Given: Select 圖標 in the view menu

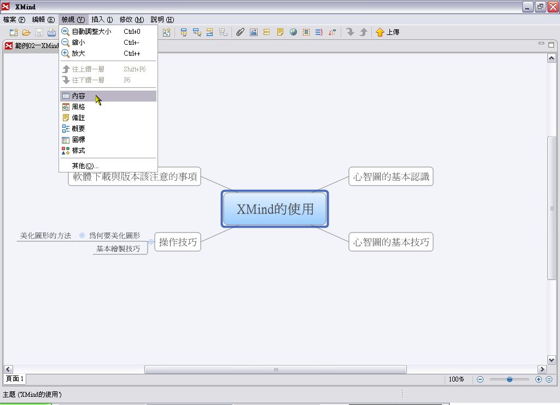Looking at the screenshot, I should pos(109,140).
